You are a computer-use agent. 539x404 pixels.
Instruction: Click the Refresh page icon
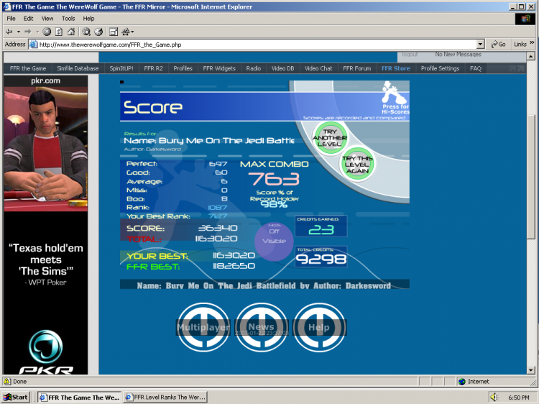pos(59,32)
